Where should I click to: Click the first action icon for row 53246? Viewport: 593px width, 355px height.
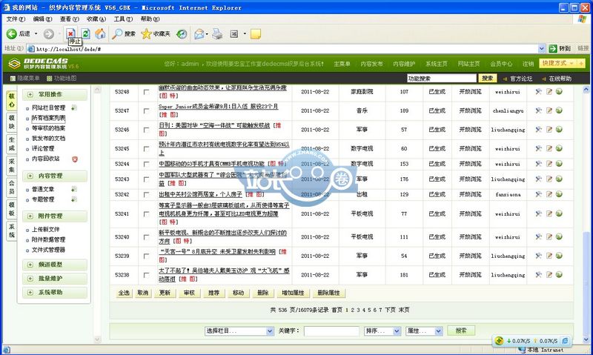[539, 129]
